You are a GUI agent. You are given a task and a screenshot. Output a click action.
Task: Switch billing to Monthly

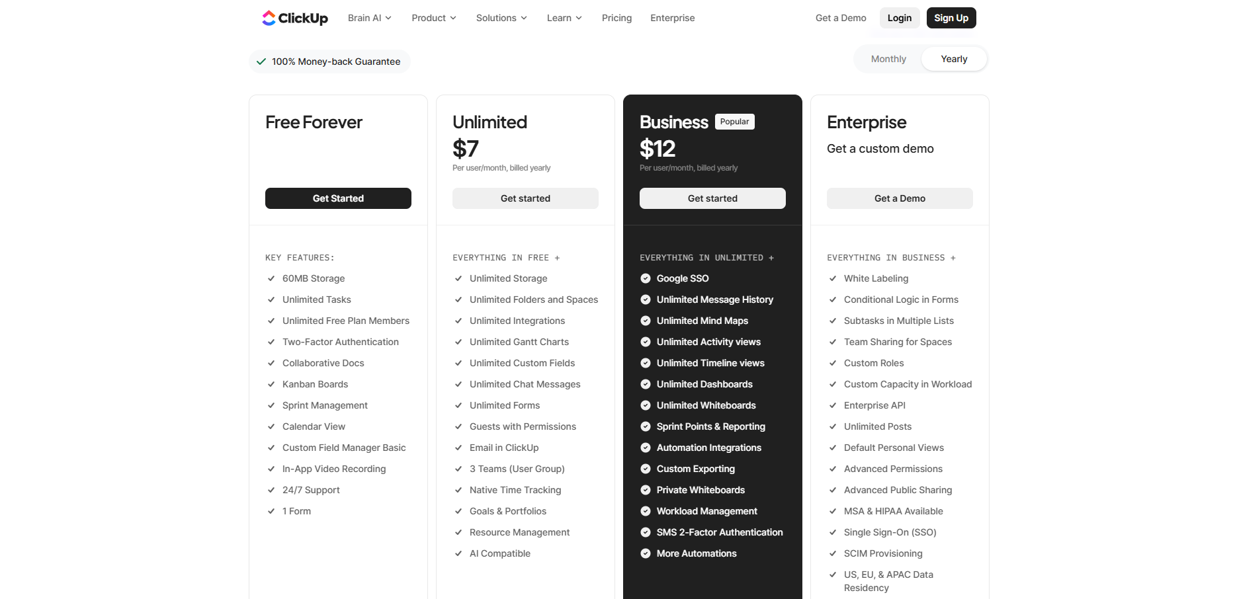pyautogui.click(x=888, y=59)
